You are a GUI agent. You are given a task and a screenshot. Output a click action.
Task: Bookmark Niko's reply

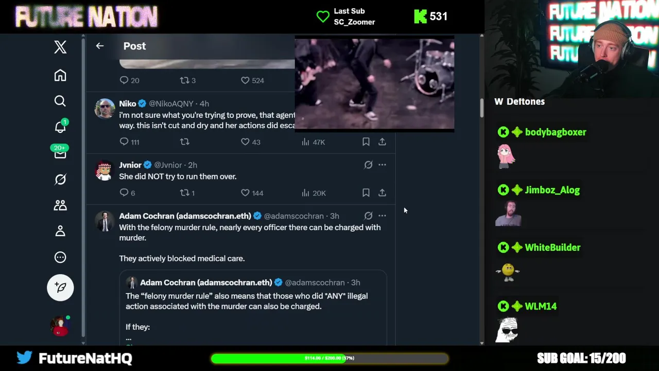[x=366, y=142]
